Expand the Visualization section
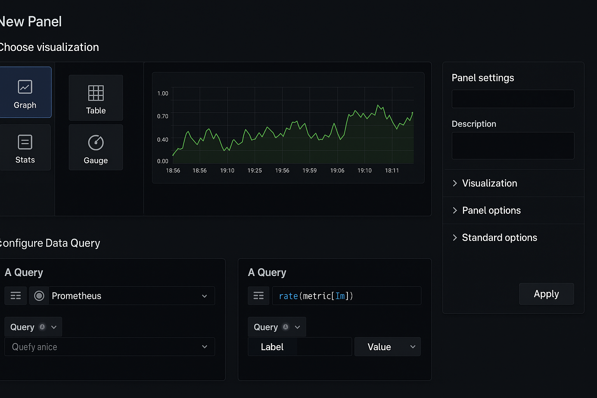This screenshot has width=597, height=398. [x=489, y=183]
